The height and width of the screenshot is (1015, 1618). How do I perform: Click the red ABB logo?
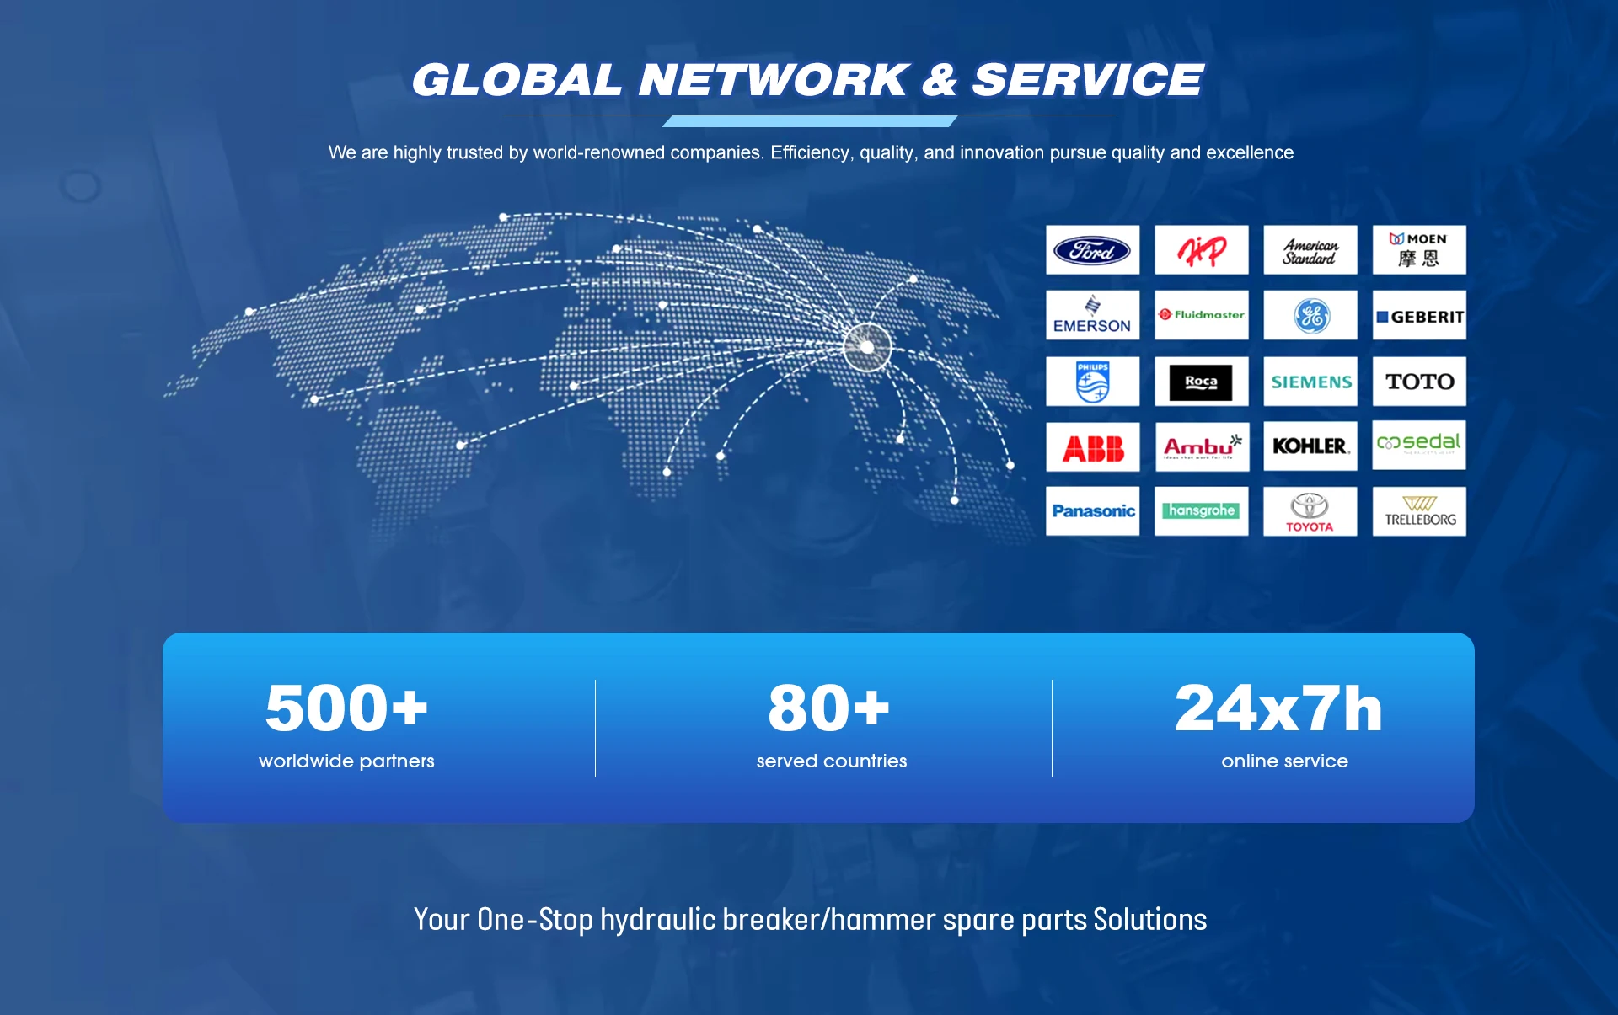point(1092,447)
